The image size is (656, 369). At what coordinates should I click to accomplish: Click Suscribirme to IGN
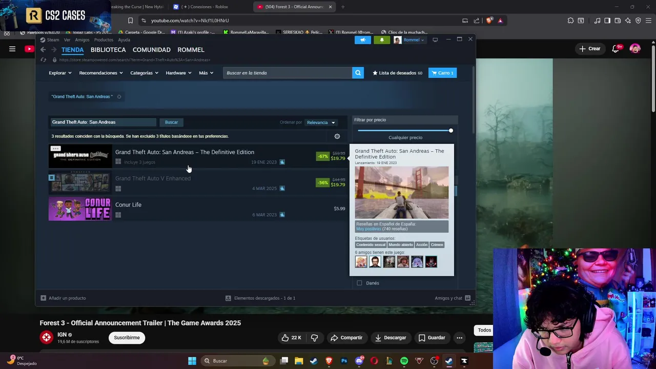(x=127, y=338)
